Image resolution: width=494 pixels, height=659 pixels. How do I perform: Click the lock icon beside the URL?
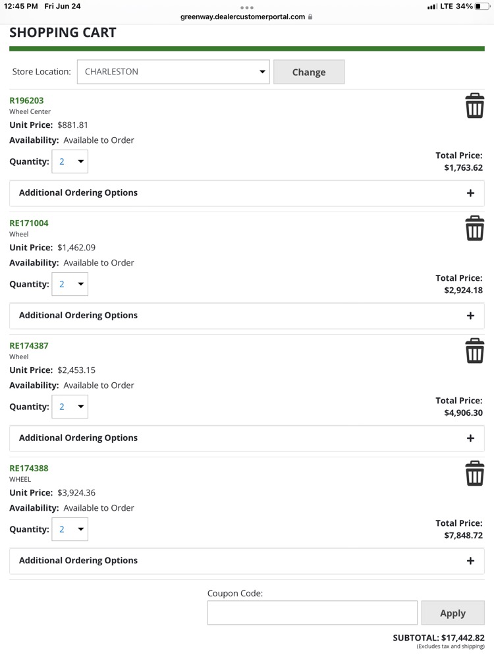(x=310, y=17)
